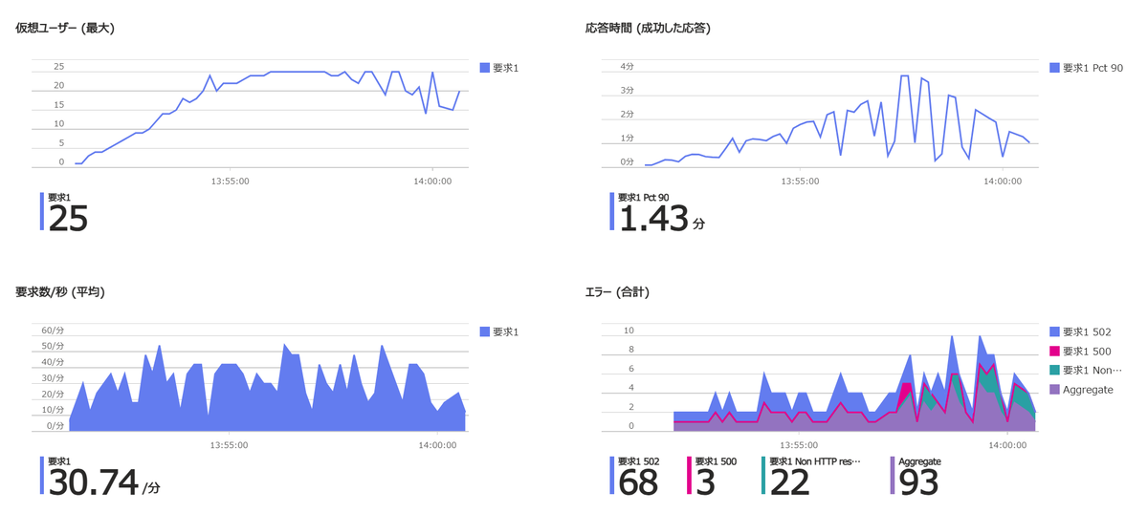Click the 60/分 y-axis label
The height and width of the screenshot is (513, 1148).
pos(52,330)
